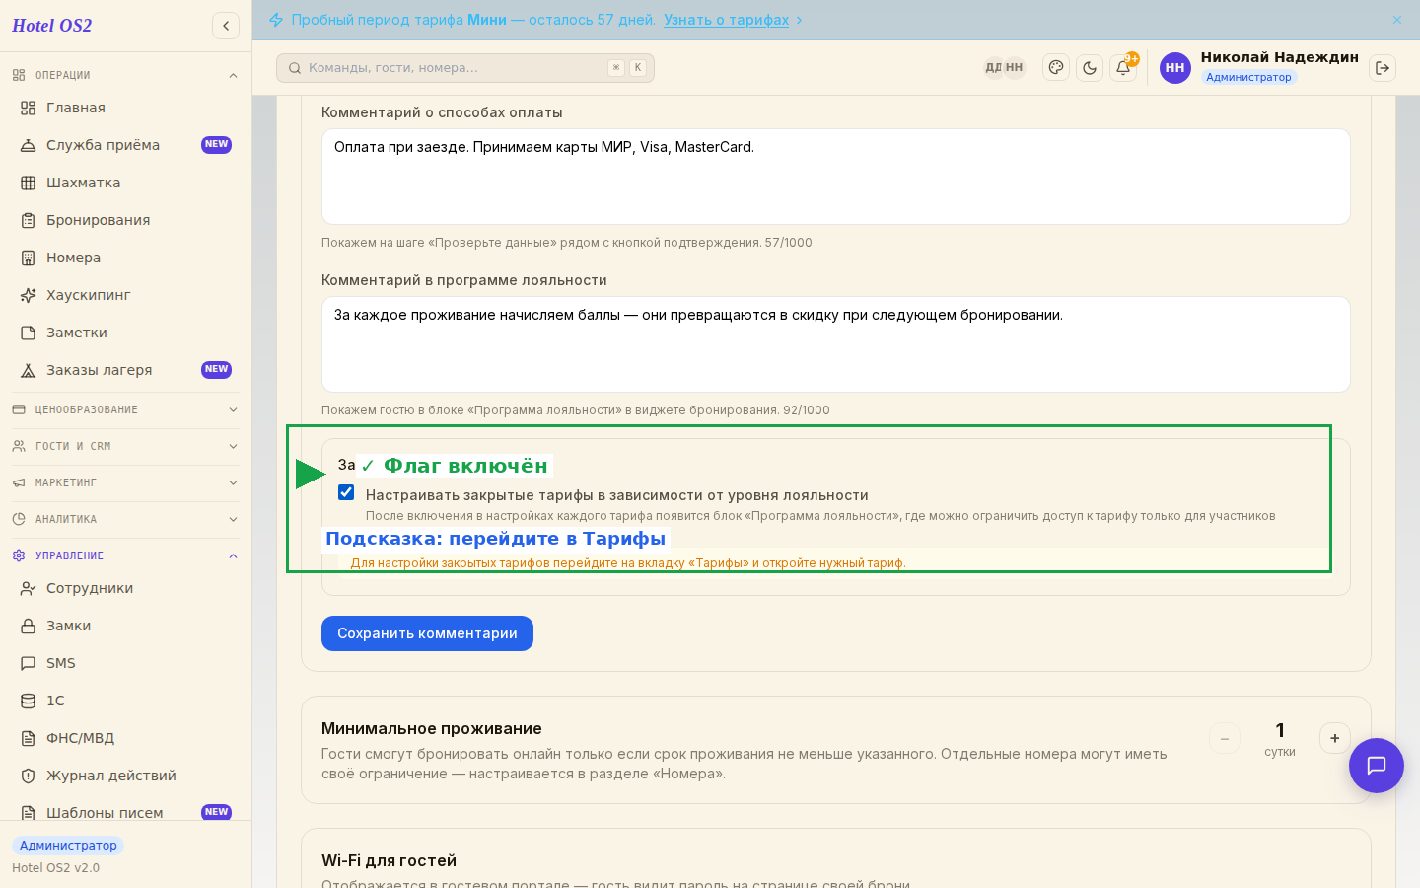Uncheck the loyalty closed tariffs checkbox

(346, 492)
